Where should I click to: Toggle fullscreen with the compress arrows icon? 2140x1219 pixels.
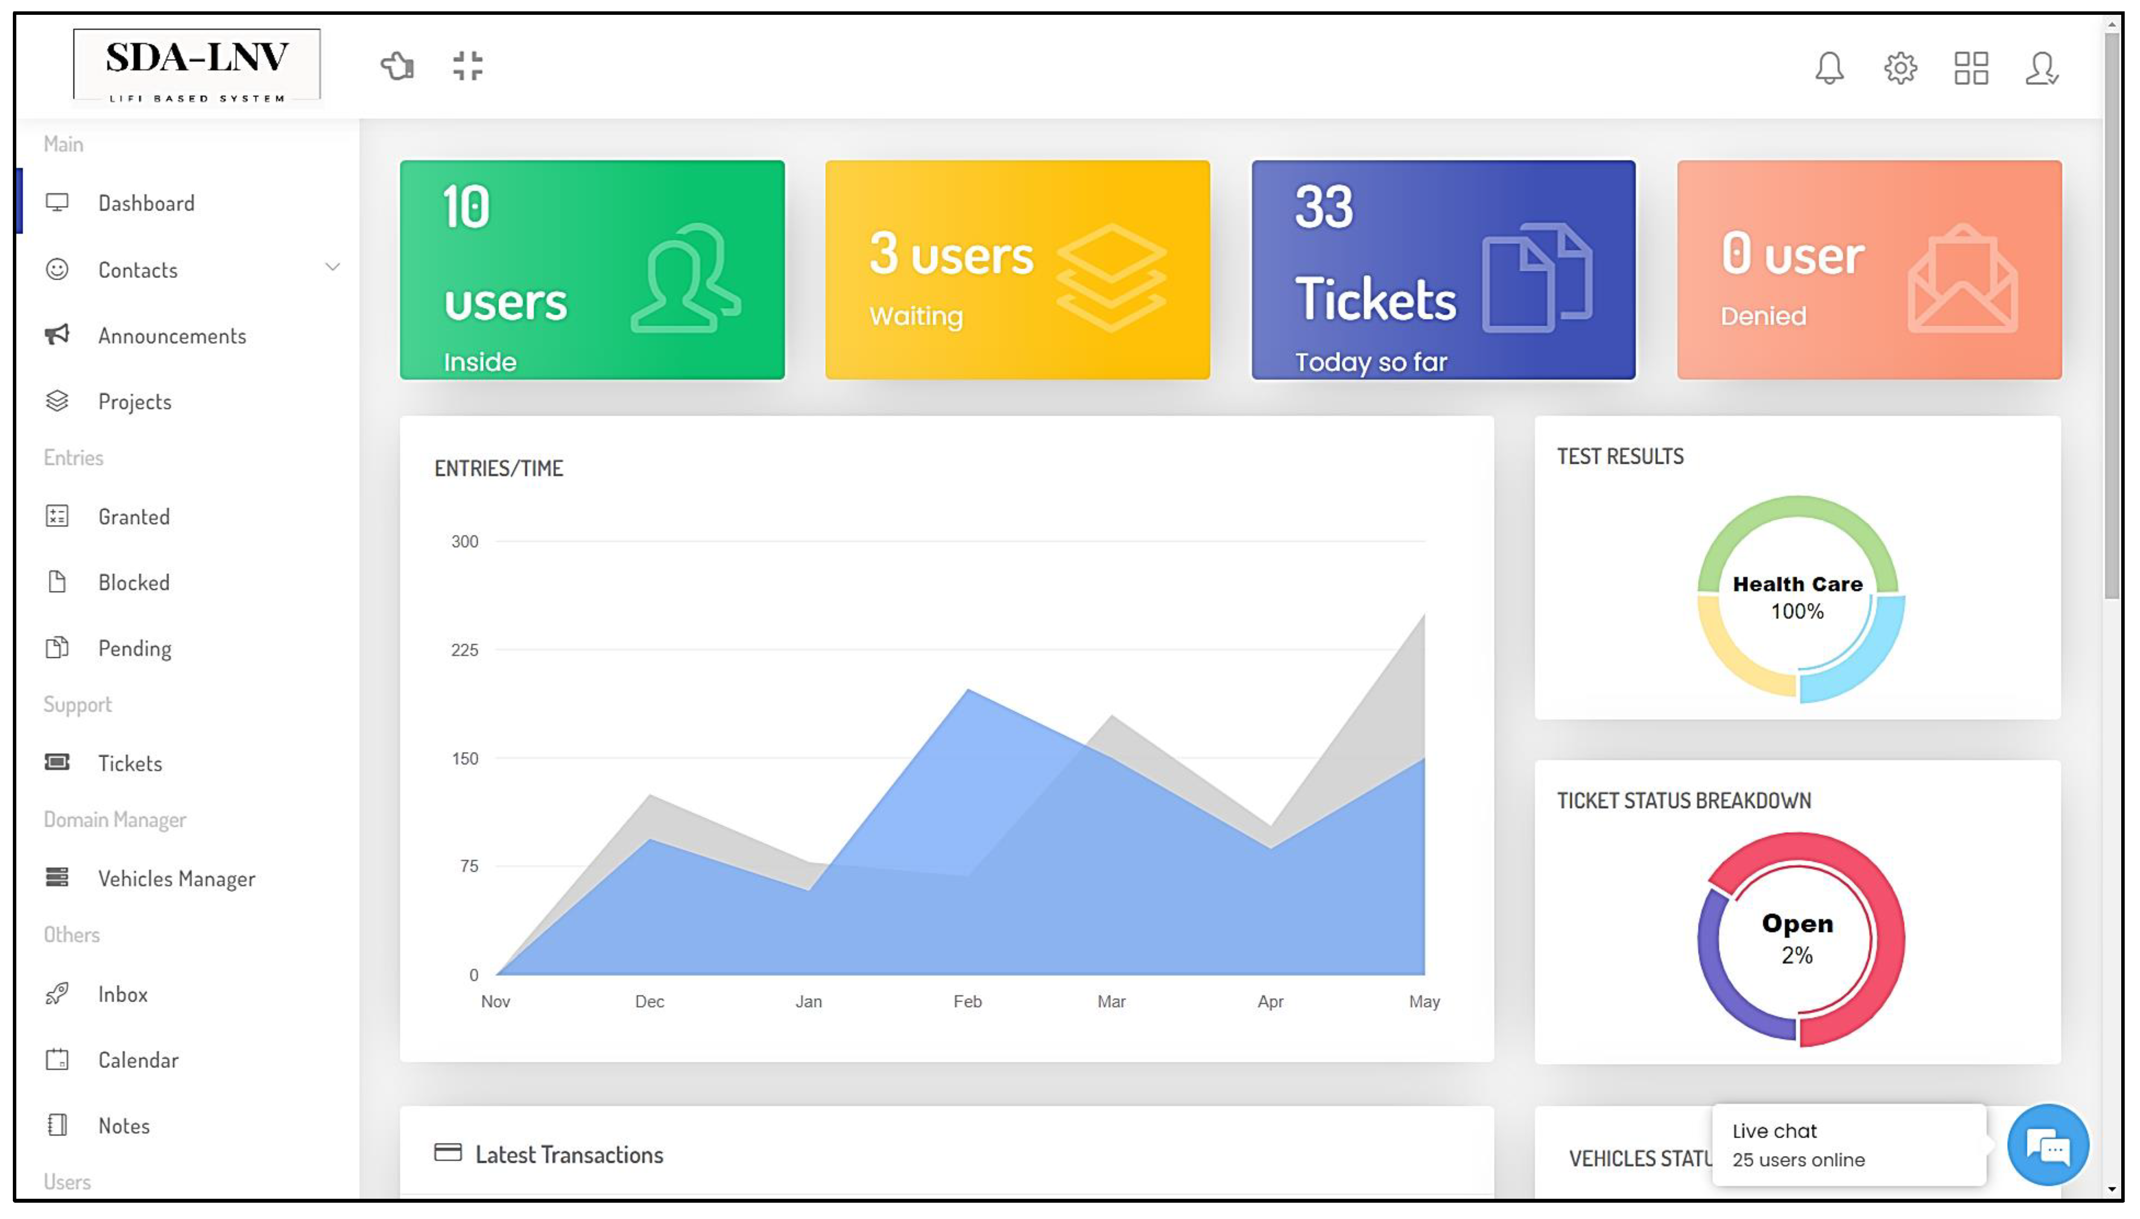pos(467,65)
